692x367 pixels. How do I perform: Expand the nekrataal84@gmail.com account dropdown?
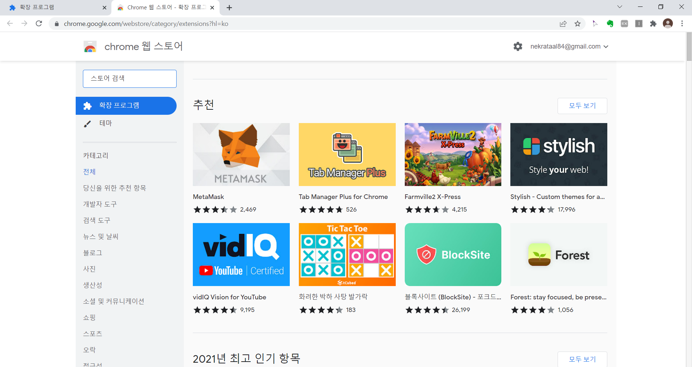(x=606, y=47)
